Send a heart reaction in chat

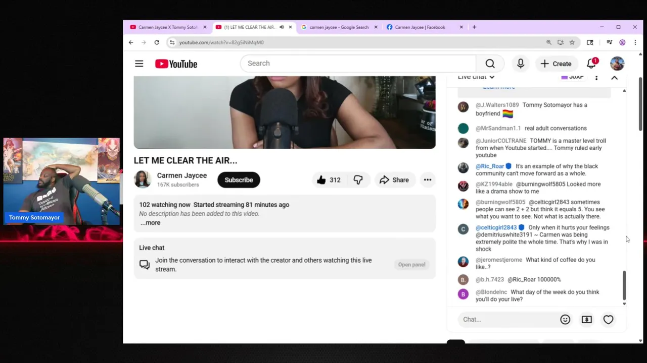[x=609, y=319]
